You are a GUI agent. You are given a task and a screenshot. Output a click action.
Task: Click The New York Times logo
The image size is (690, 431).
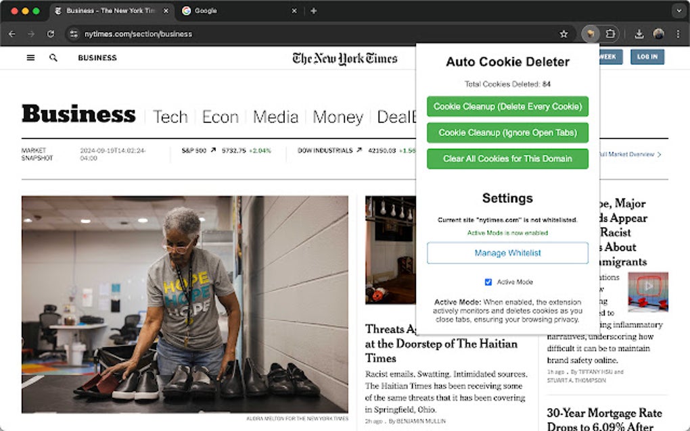pyautogui.click(x=345, y=58)
